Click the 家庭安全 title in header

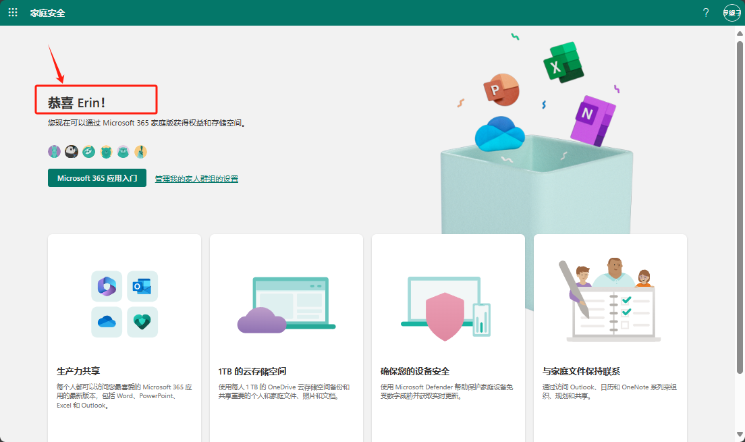48,13
